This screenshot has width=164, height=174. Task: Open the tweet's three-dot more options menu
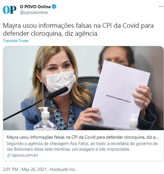(161, 7)
